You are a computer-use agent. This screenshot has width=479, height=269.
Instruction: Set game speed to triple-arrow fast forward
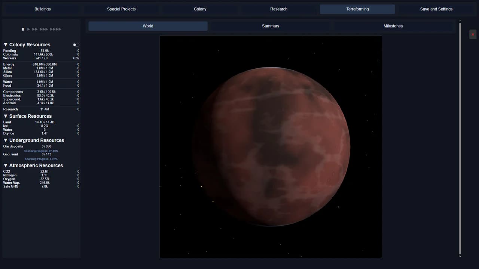click(44, 29)
